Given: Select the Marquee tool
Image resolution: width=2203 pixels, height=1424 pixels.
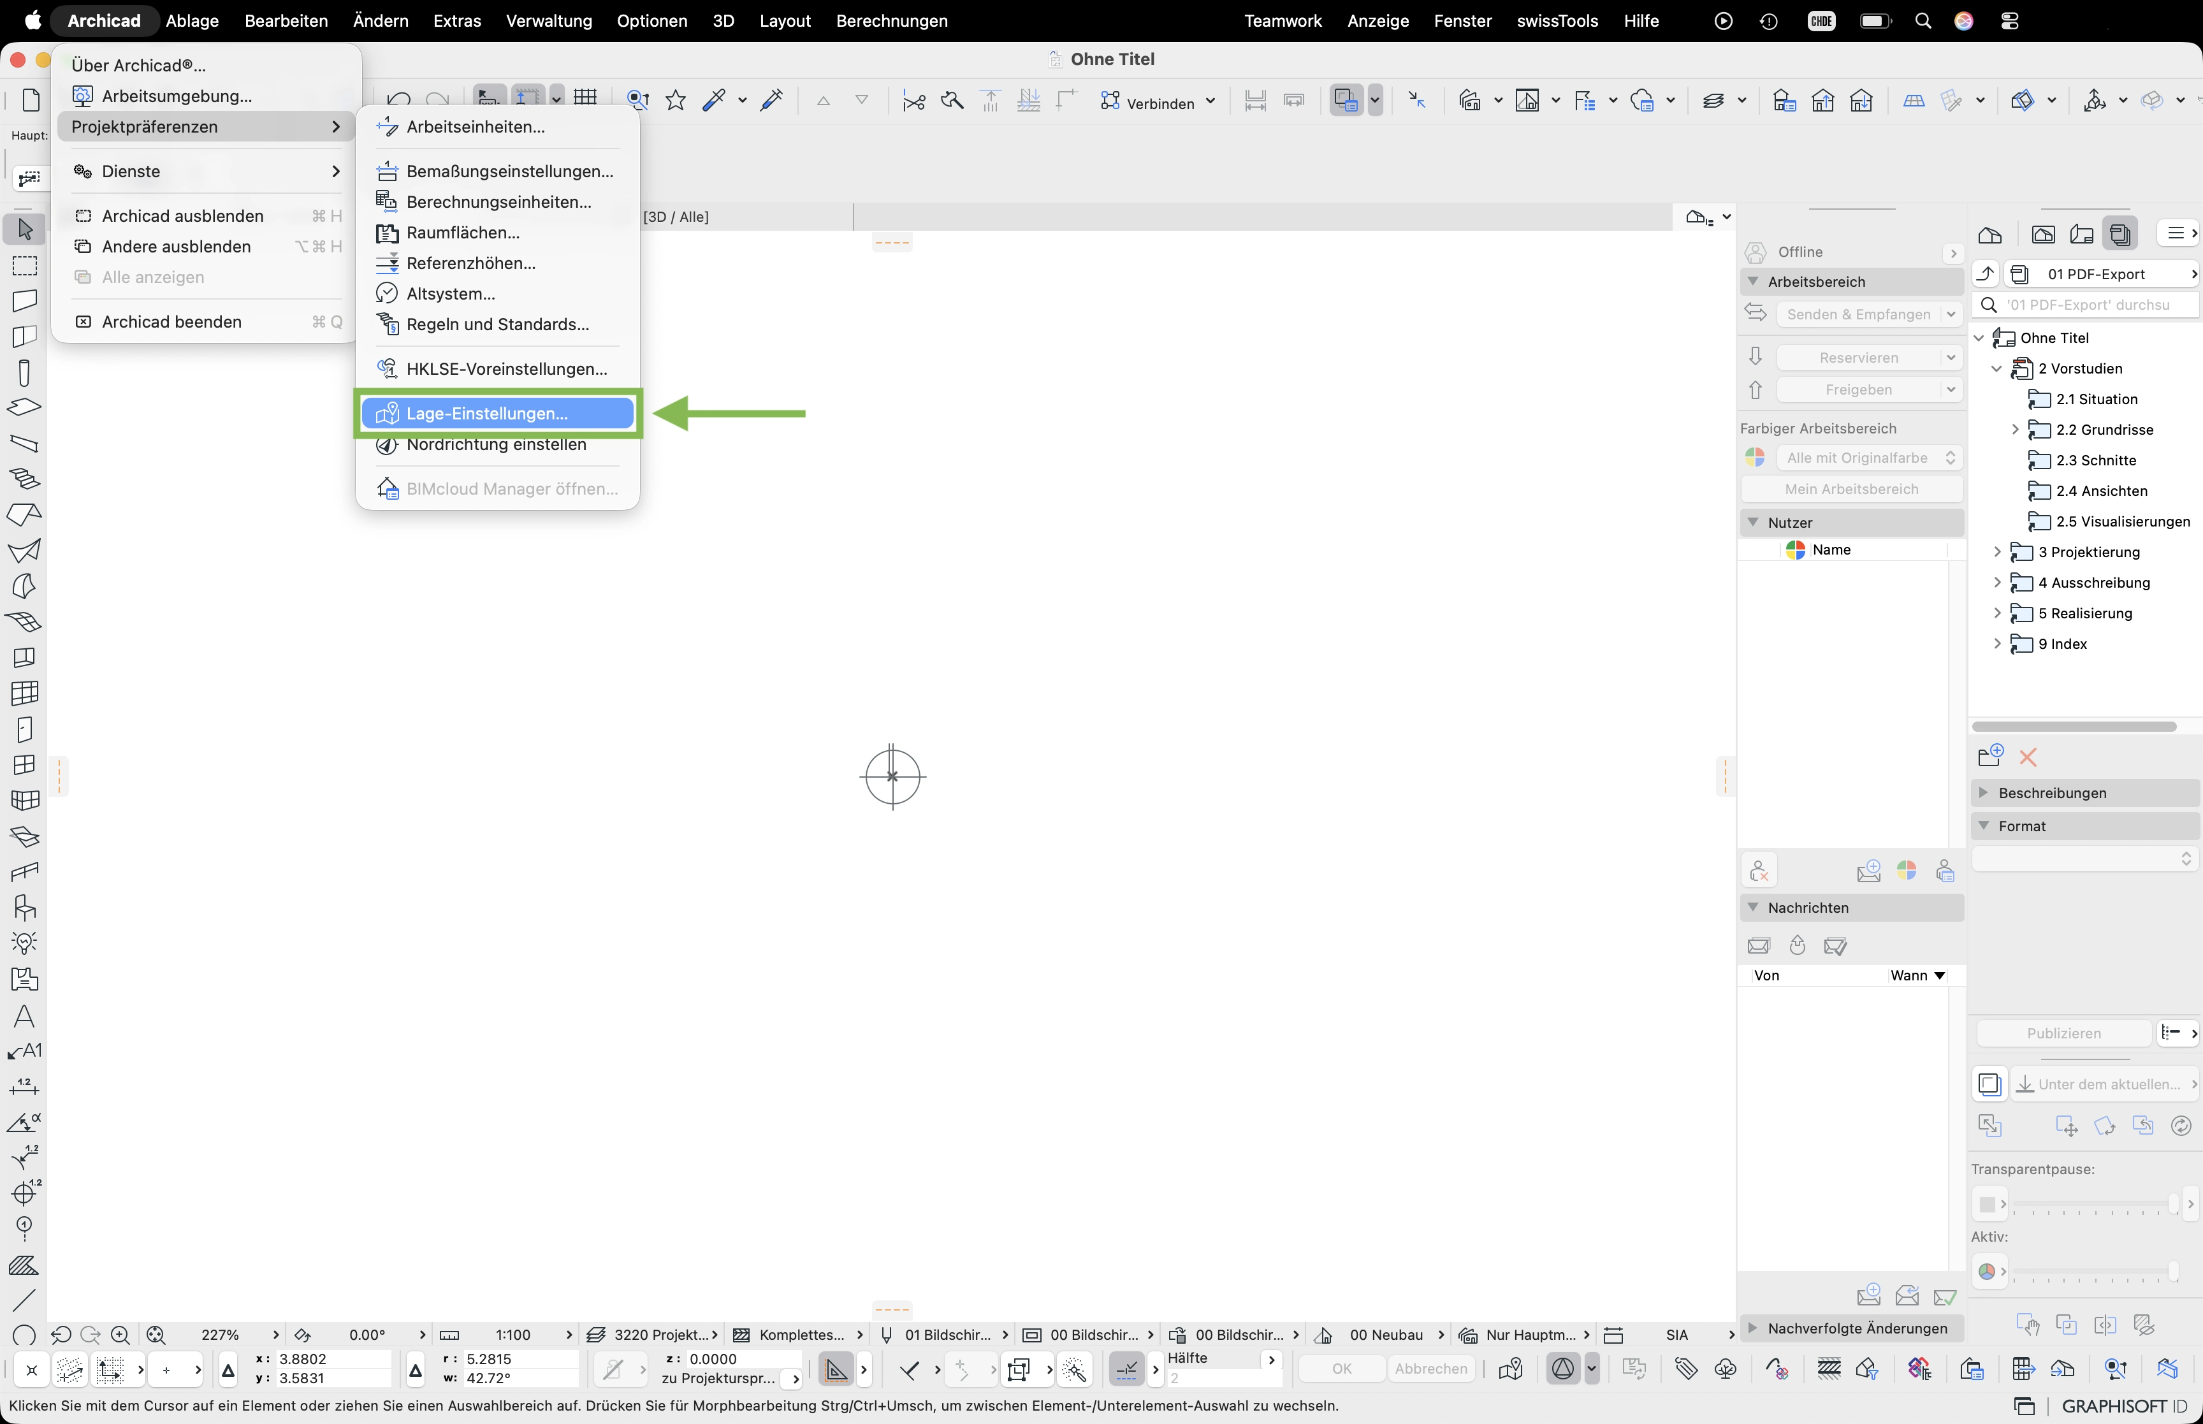Looking at the screenshot, I should point(25,265).
